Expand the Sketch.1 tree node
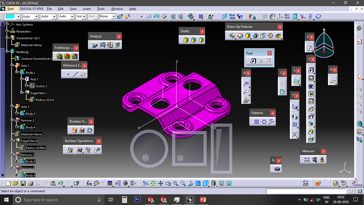The width and height of the screenshot is (364, 205). (x=26, y=85)
